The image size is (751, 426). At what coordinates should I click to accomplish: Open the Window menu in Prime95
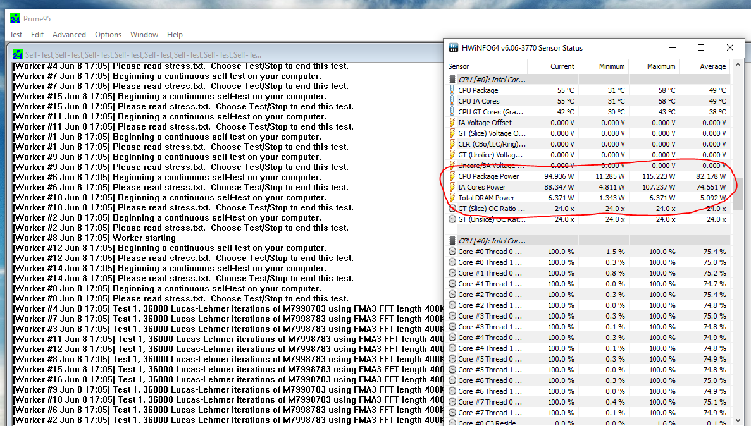point(144,35)
